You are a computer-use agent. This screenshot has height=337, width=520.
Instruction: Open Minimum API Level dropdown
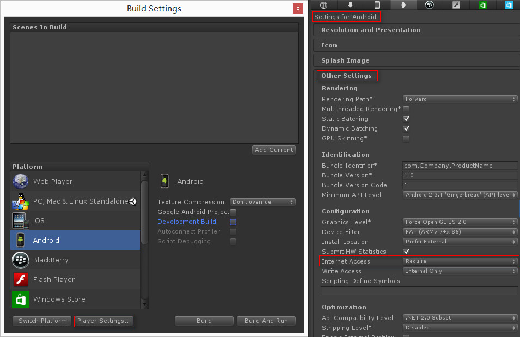point(460,195)
